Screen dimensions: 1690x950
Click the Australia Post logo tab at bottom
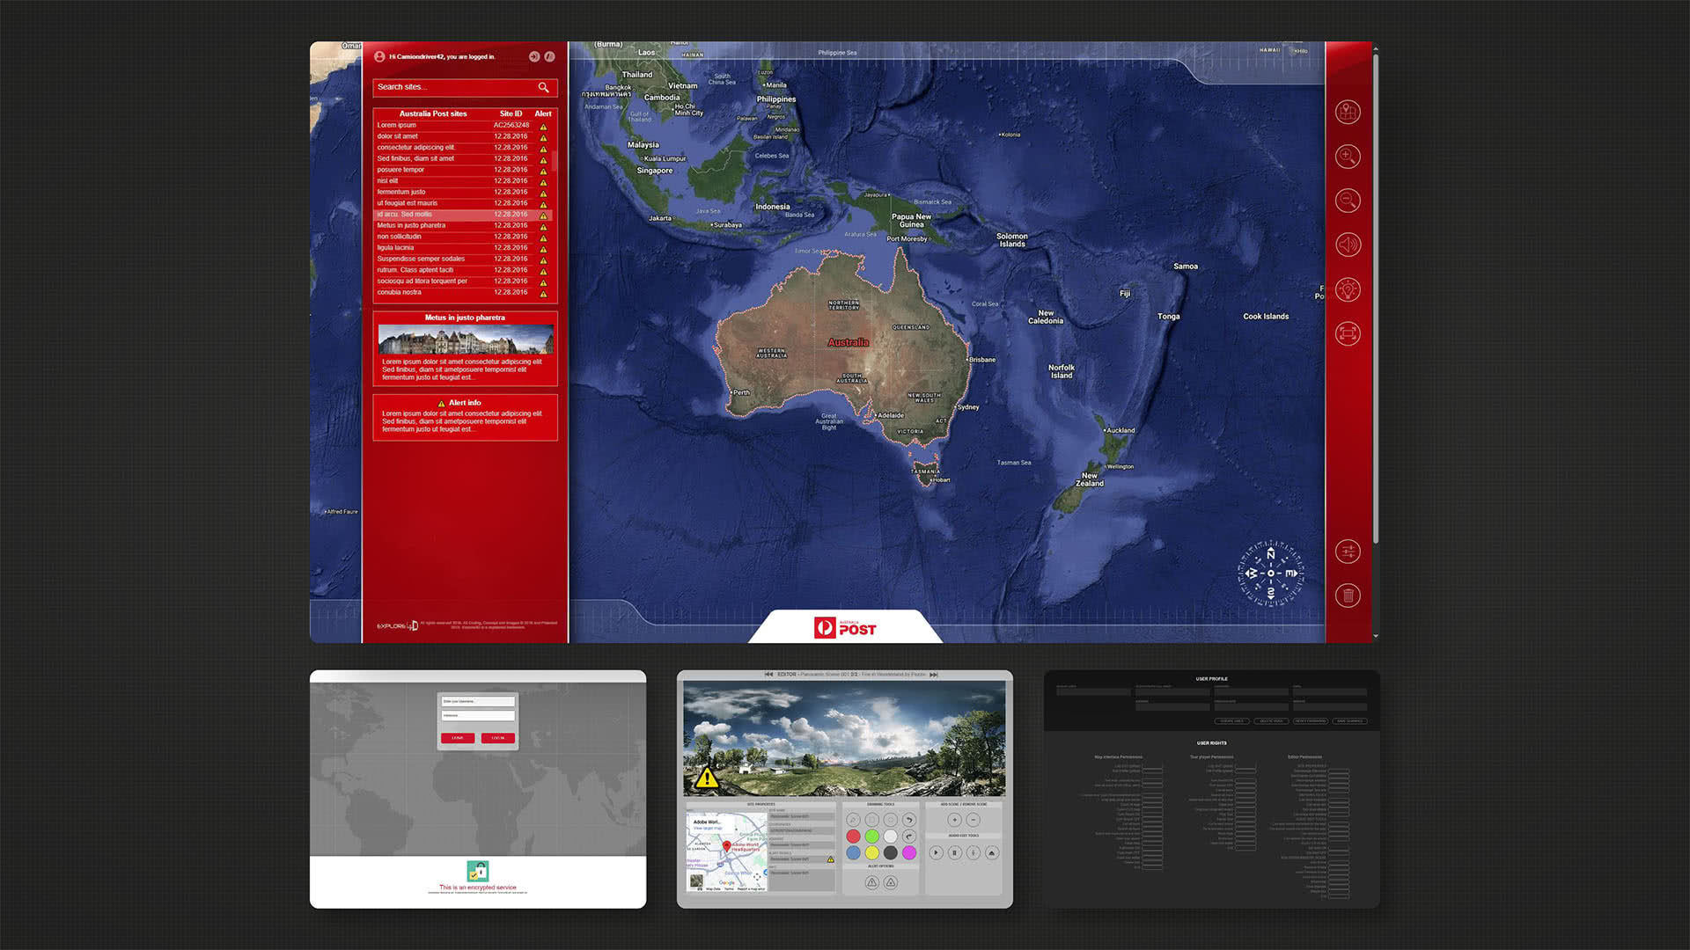845,627
